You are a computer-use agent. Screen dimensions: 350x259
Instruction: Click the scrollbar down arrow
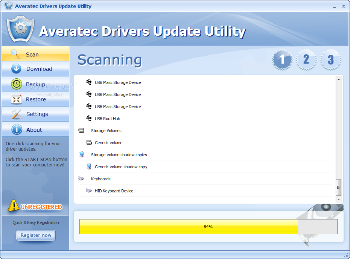tap(339, 199)
